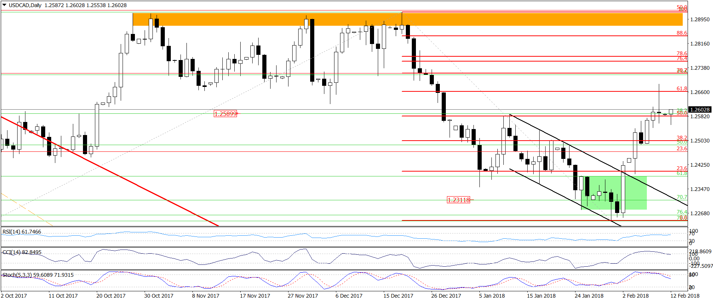Click the red 38.2 Fibonacci level label
This screenshot has width=713, height=301.
pos(682,138)
